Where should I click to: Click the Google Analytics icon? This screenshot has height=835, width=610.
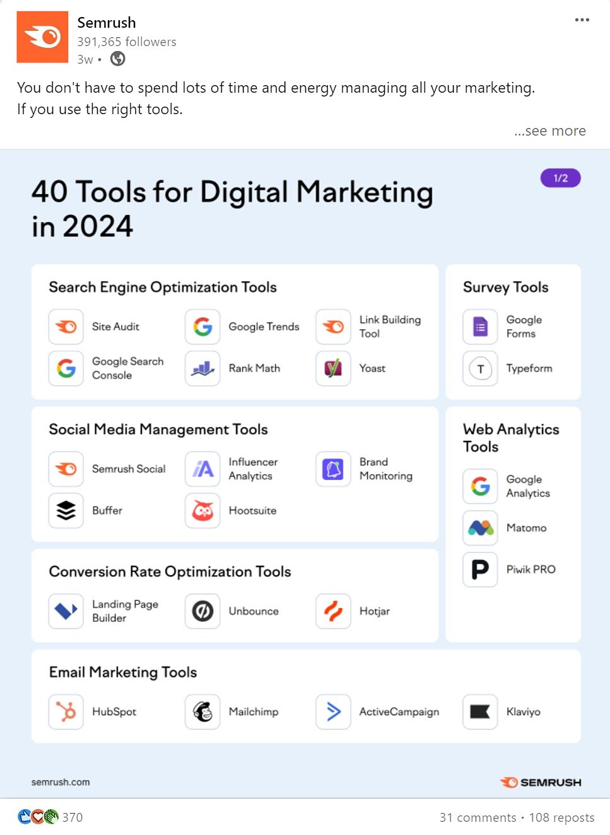coord(480,486)
